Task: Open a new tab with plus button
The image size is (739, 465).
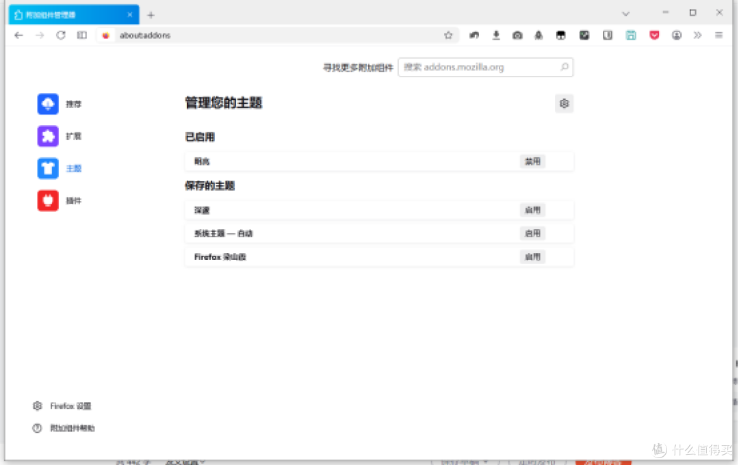Action: [x=151, y=15]
